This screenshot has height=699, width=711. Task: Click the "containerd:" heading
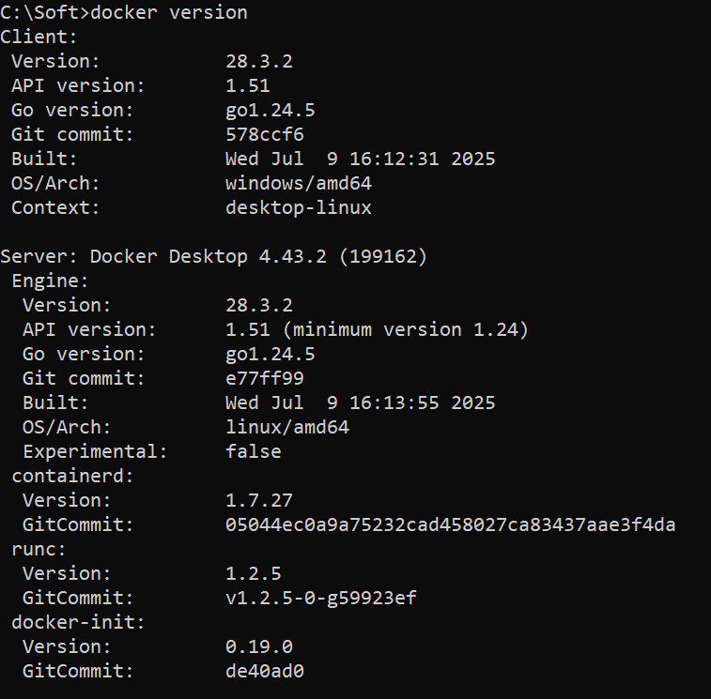(73, 476)
